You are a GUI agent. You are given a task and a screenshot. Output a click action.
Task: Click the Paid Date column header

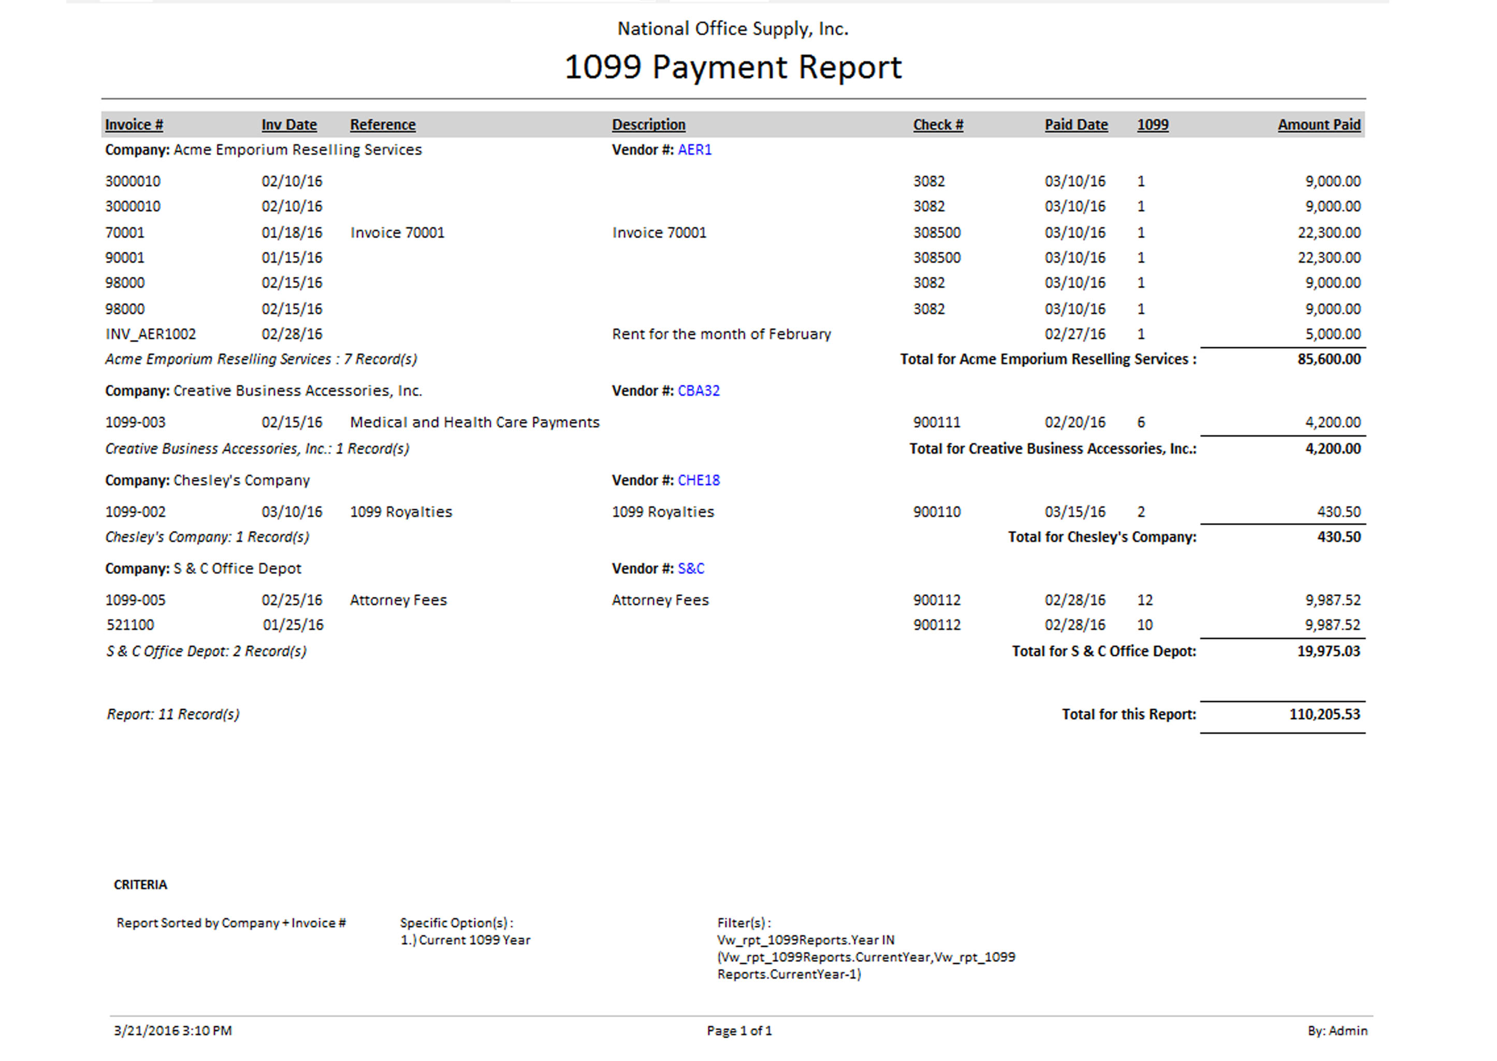[1075, 125]
